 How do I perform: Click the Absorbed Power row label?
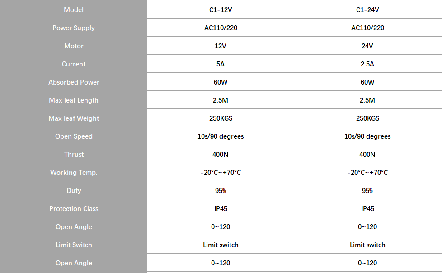(74, 82)
